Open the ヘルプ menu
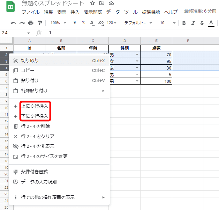The height and width of the screenshot is (210, 219). pyautogui.click(x=171, y=12)
